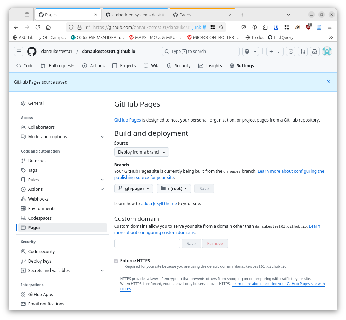This screenshot has height=320, width=346.
Task: Click the 'Type / to search' box
Action: pyautogui.click(x=201, y=52)
